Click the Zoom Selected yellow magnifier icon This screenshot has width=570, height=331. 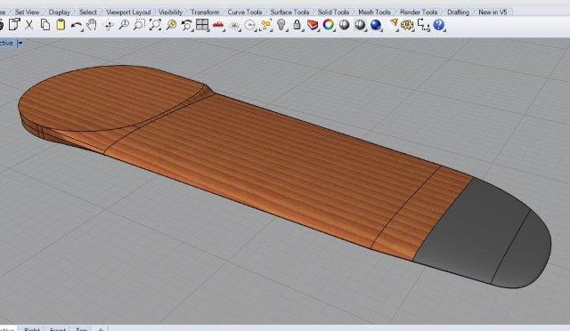(171, 25)
